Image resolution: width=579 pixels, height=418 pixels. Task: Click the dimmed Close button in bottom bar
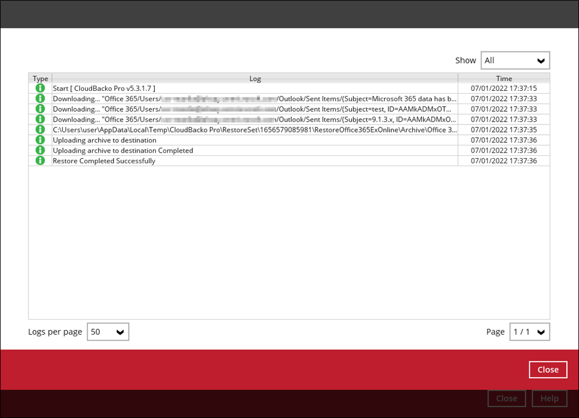(x=507, y=398)
